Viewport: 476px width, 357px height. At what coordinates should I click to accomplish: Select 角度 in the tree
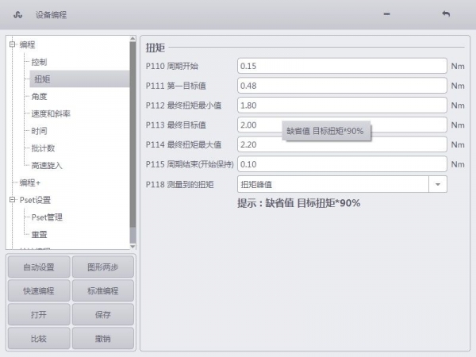(x=40, y=96)
